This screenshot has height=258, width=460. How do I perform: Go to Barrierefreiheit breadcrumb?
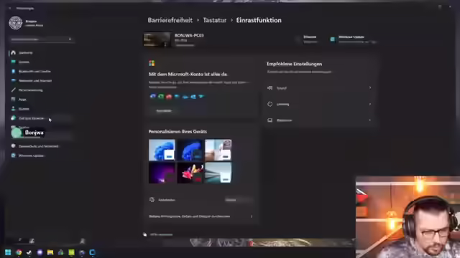(x=170, y=20)
